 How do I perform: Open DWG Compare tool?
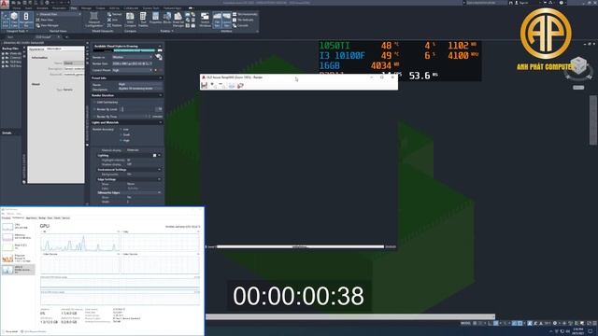click(130, 20)
